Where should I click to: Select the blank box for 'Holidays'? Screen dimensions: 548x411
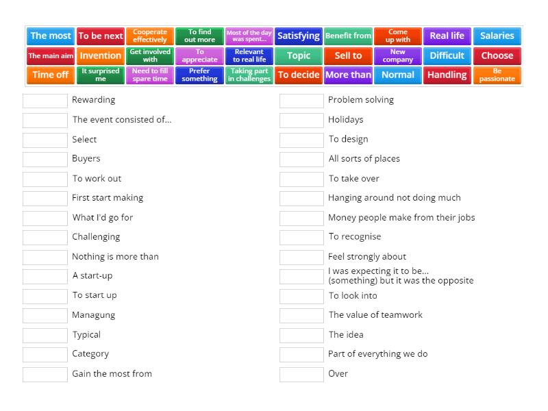tap(301, 121)
